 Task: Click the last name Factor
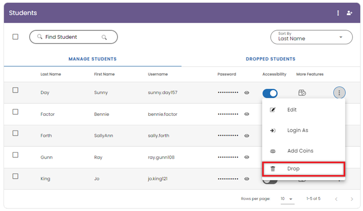(x=47, y=114)
